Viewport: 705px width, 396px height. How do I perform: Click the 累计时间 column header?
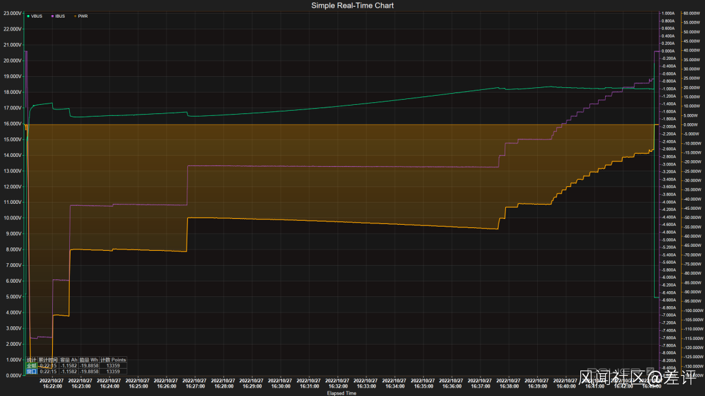[48, 360]
